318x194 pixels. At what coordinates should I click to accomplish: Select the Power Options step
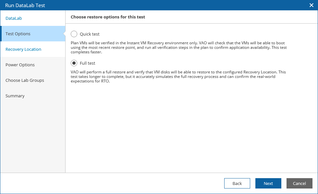[20, 65]
